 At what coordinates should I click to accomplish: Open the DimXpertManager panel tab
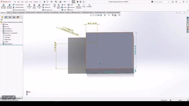(14, 17)
